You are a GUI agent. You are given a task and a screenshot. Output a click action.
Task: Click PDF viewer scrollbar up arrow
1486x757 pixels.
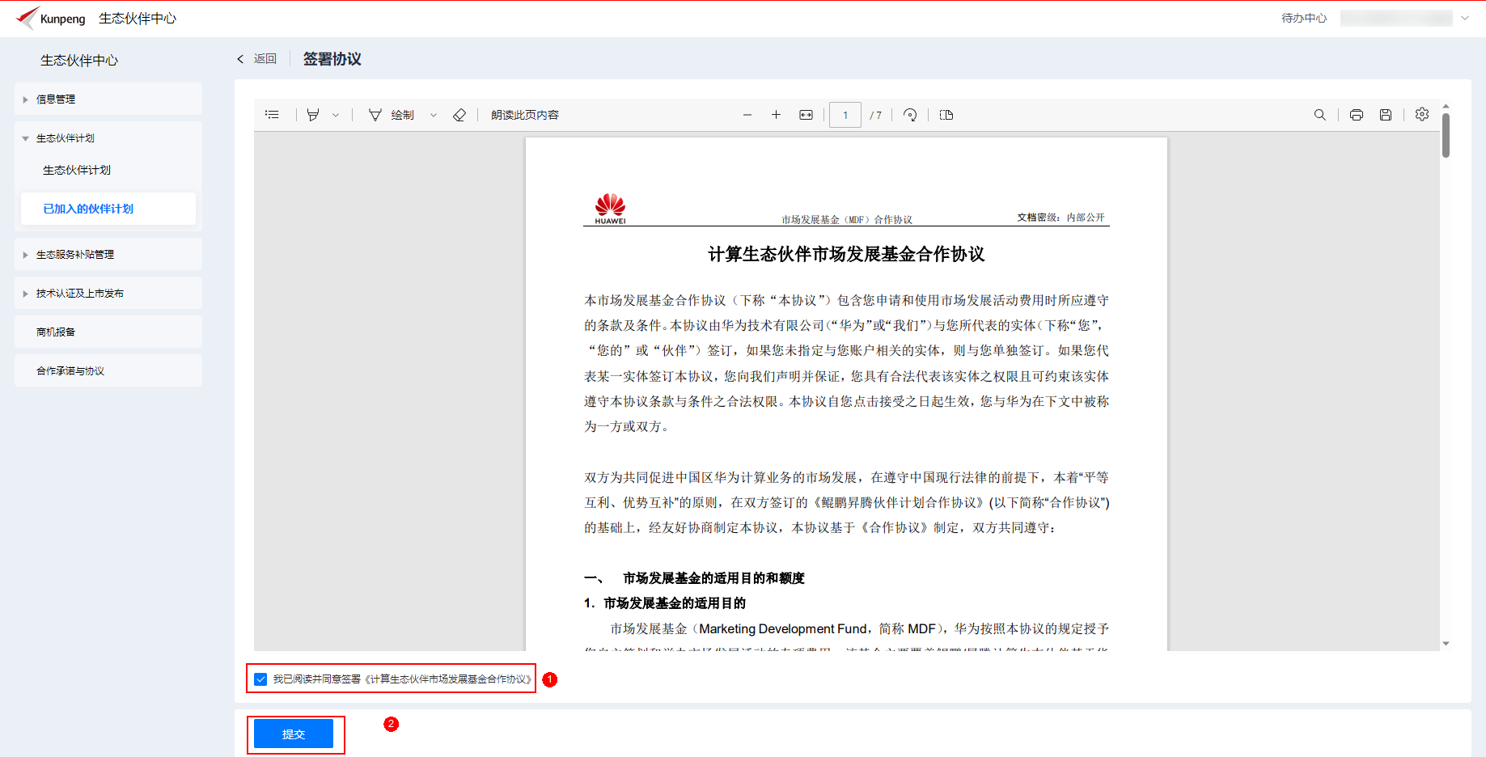coord(1446,106)
